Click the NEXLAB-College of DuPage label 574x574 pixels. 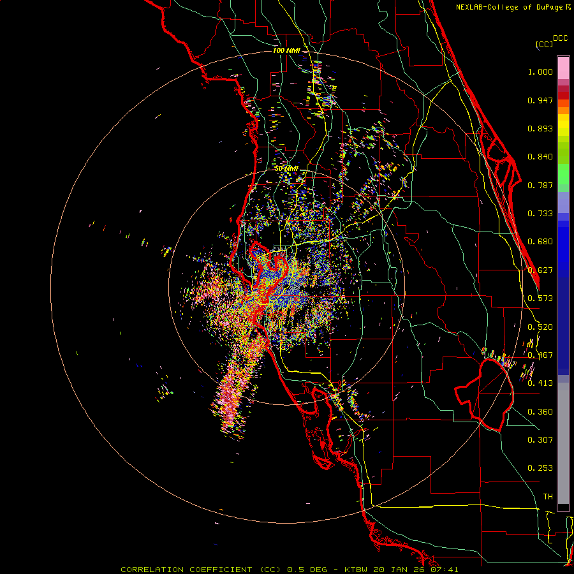click(510, 7)
